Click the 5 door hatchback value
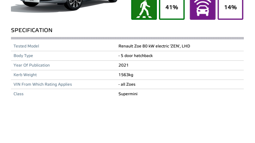 (x=136, y=56)
